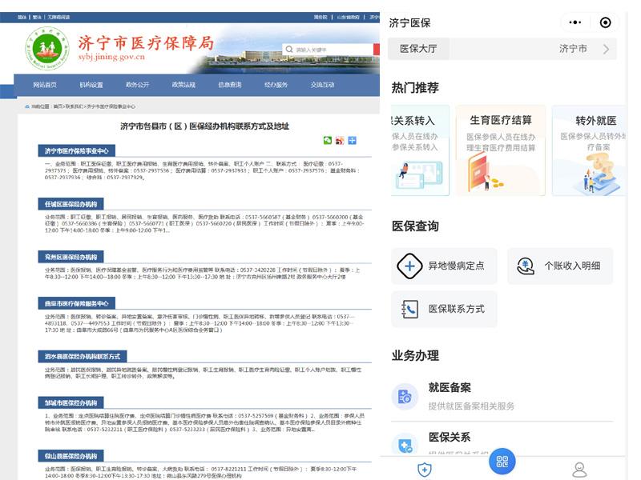Click the 医保查询 section heading
Viewport: 641px width, 480px height.
click(415, 226)
